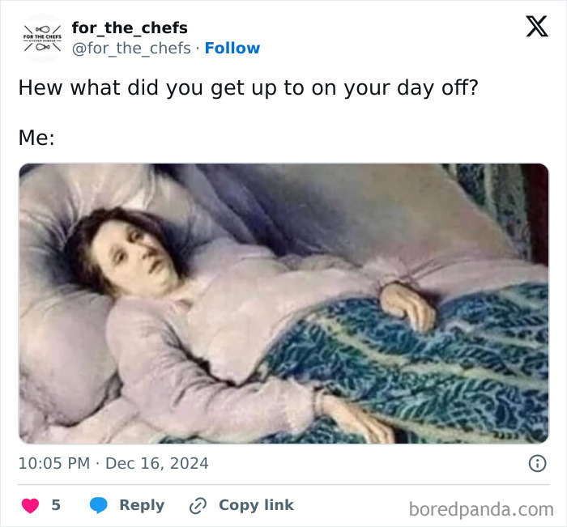The height and width of the screenshot is (527, 567).
Task: Click the Dec 16, 2024 date
Action: point(157,463)
